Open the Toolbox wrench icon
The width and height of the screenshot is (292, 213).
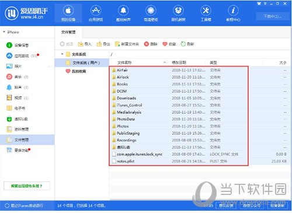(x=206, y=13)
